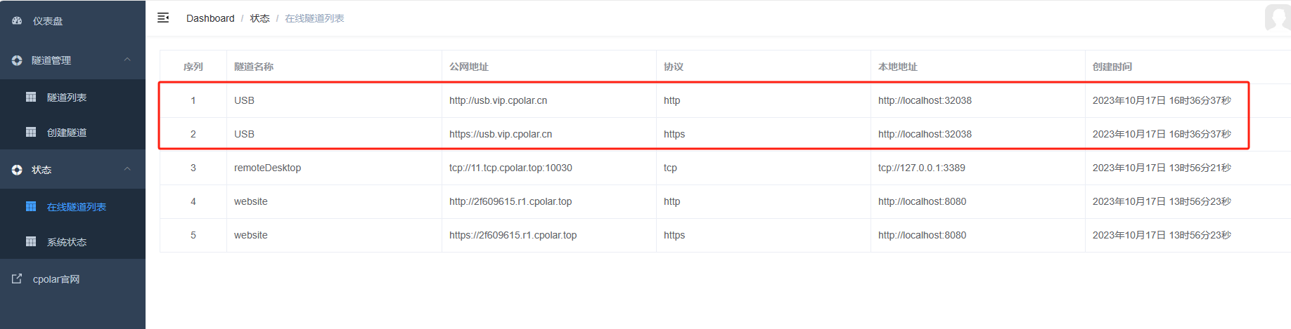1291x329 pixels.
Task: Open the 仪表盘 menu item
Action: point(48,21)
